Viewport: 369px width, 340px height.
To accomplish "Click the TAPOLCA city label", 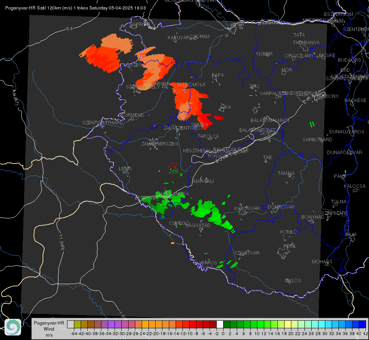I will tap(208, 136).
